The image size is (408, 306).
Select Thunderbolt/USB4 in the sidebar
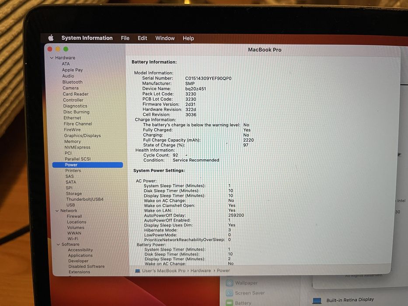(x=85, y=199)
